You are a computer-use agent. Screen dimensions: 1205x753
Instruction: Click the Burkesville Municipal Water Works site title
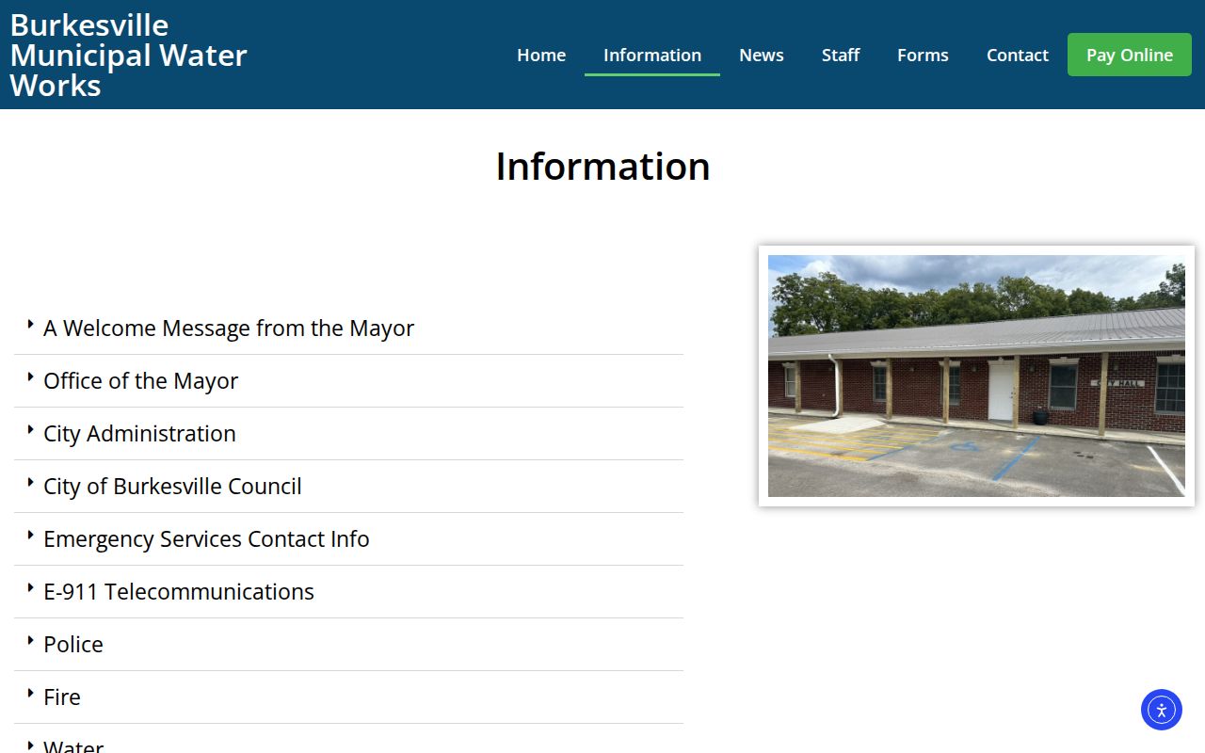click(129, 55)
